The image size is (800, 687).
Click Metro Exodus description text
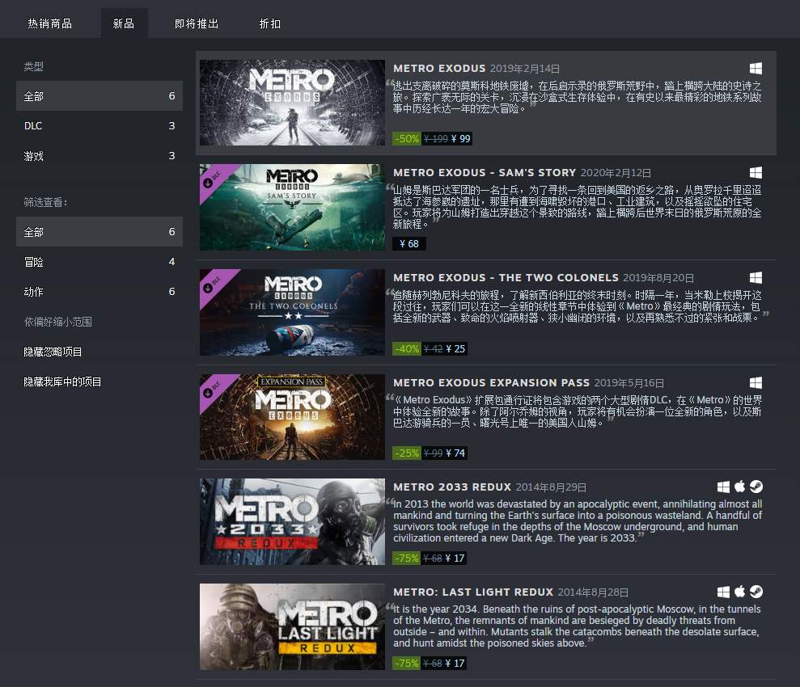577,97
